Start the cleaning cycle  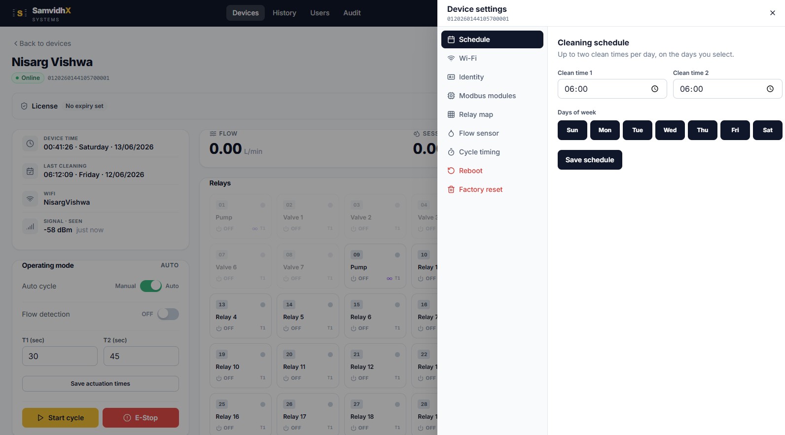60,418
